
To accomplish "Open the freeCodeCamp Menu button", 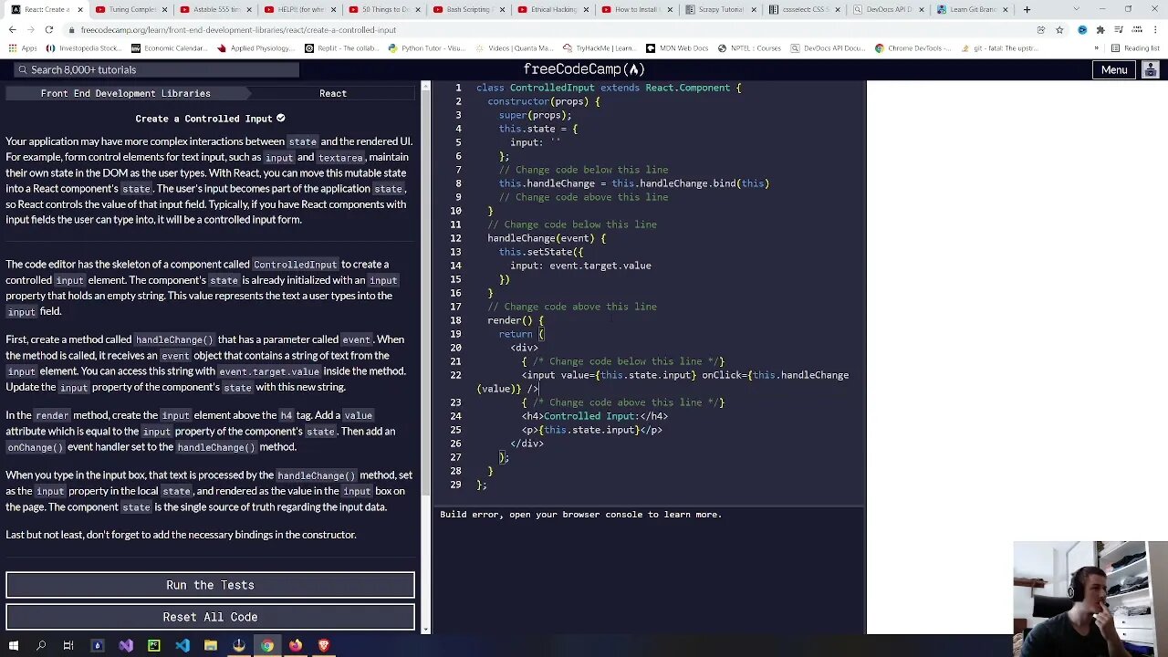I will (1114, 69).
